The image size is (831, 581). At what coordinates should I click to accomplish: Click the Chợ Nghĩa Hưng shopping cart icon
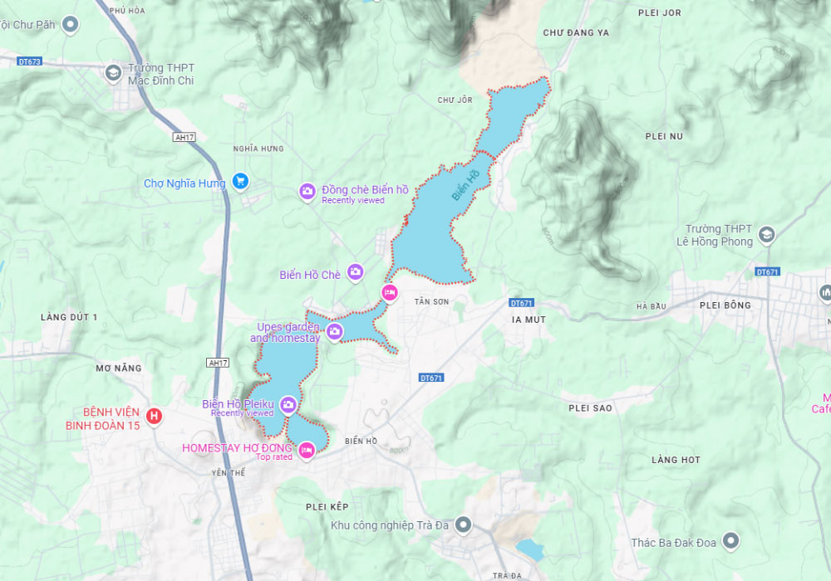241,181
